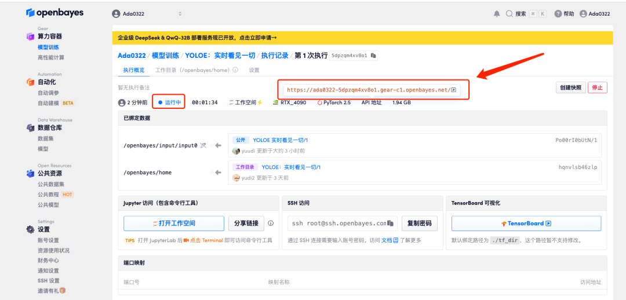Click the SSH command copy icon

(x=392, y=224)
